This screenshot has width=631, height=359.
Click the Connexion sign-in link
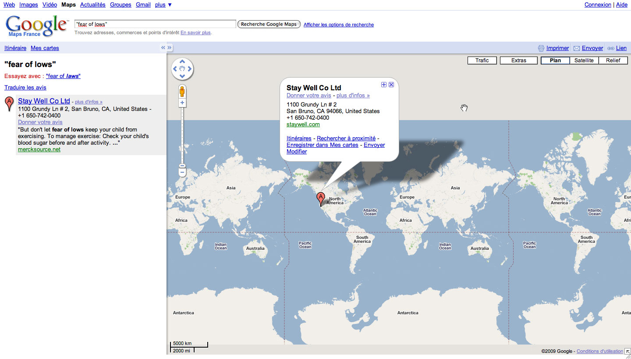pos(598,5)
